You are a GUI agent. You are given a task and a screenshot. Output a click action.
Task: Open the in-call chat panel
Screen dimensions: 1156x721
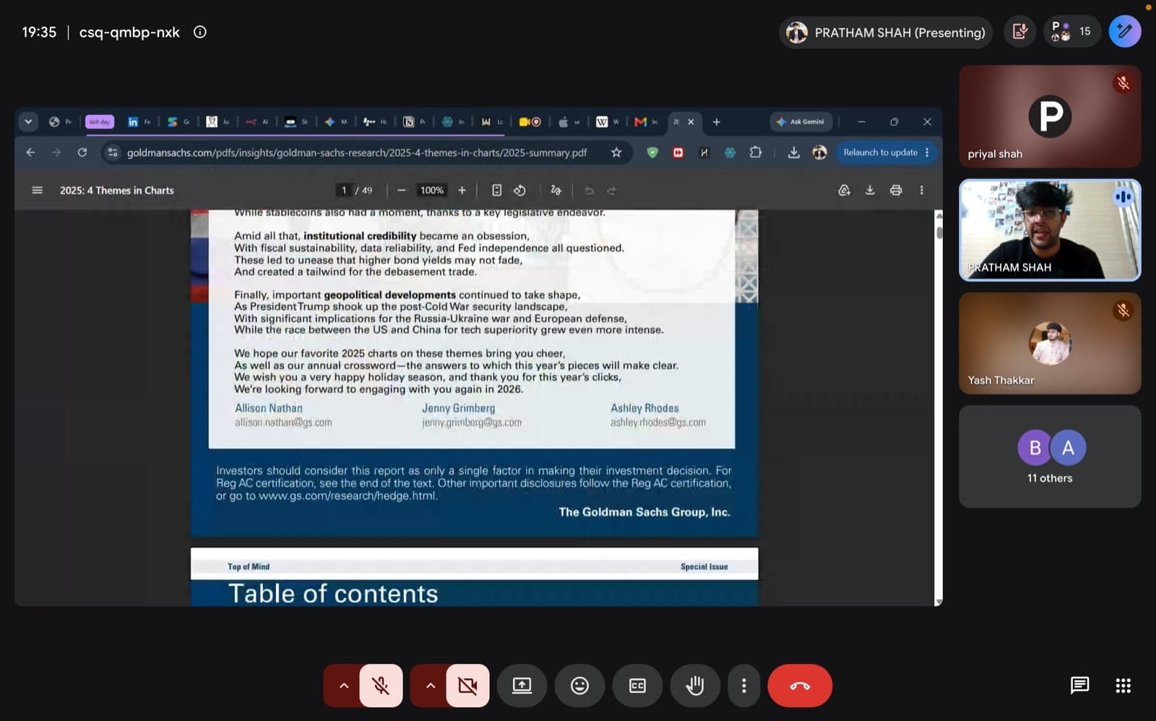pyautogui.click(x=1079, y=685)
